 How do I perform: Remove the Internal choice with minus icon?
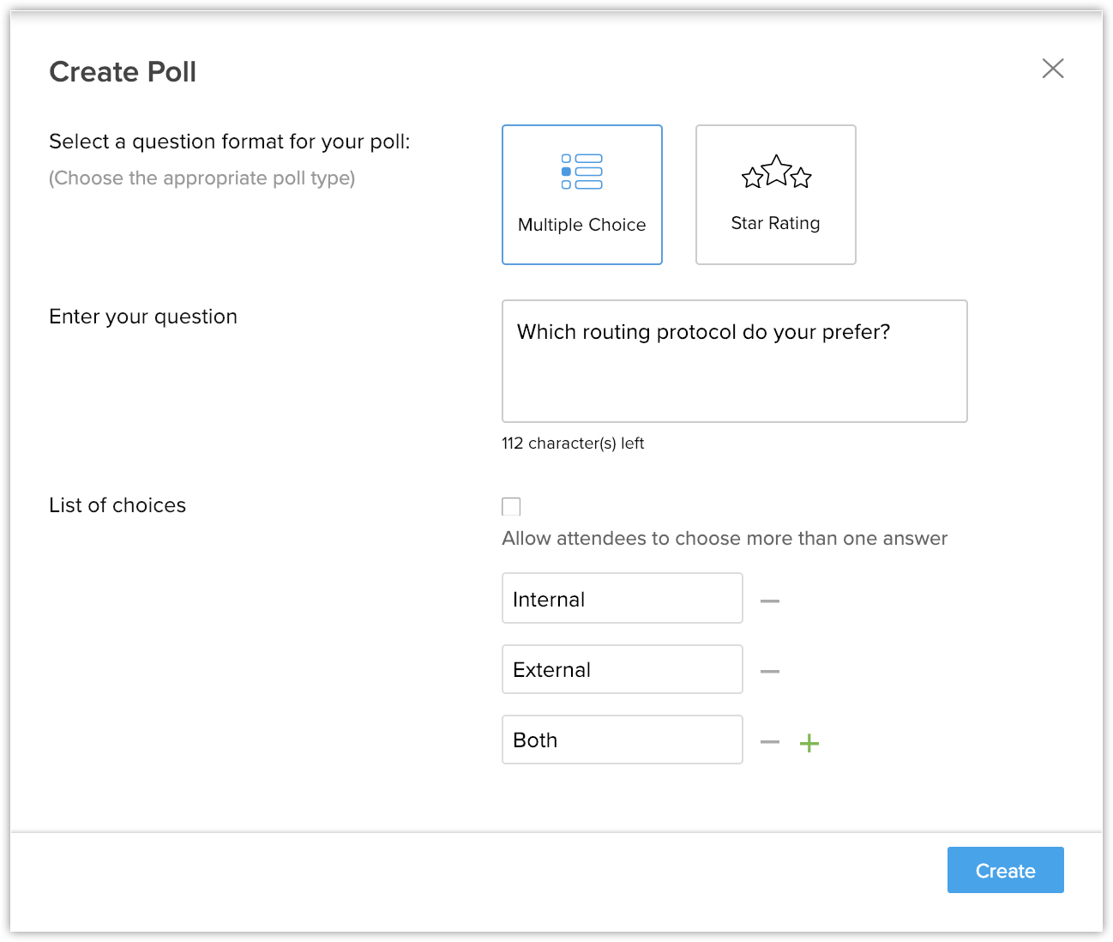(770, 601)
